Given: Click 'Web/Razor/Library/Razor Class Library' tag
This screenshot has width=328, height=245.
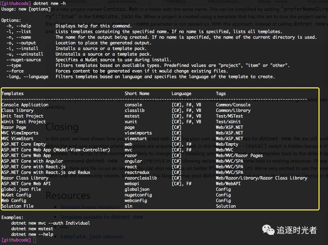Looking at the screenshot, I should [261, 178].
